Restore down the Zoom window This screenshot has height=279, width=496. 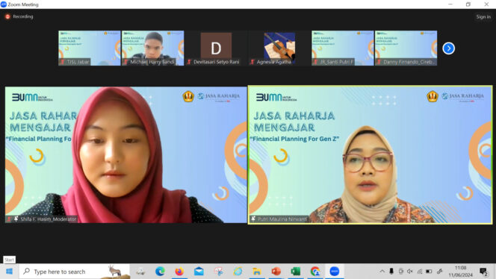[468, 4]
